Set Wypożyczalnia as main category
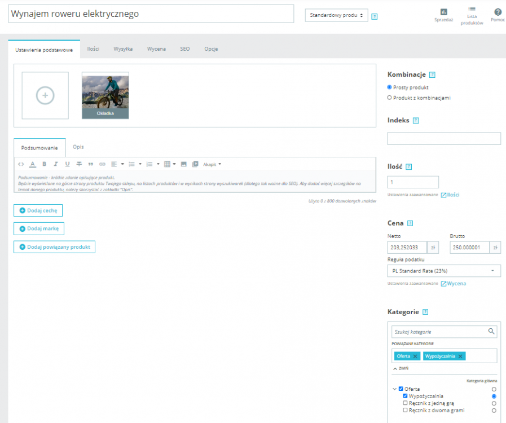 click(x=494, y=396)
